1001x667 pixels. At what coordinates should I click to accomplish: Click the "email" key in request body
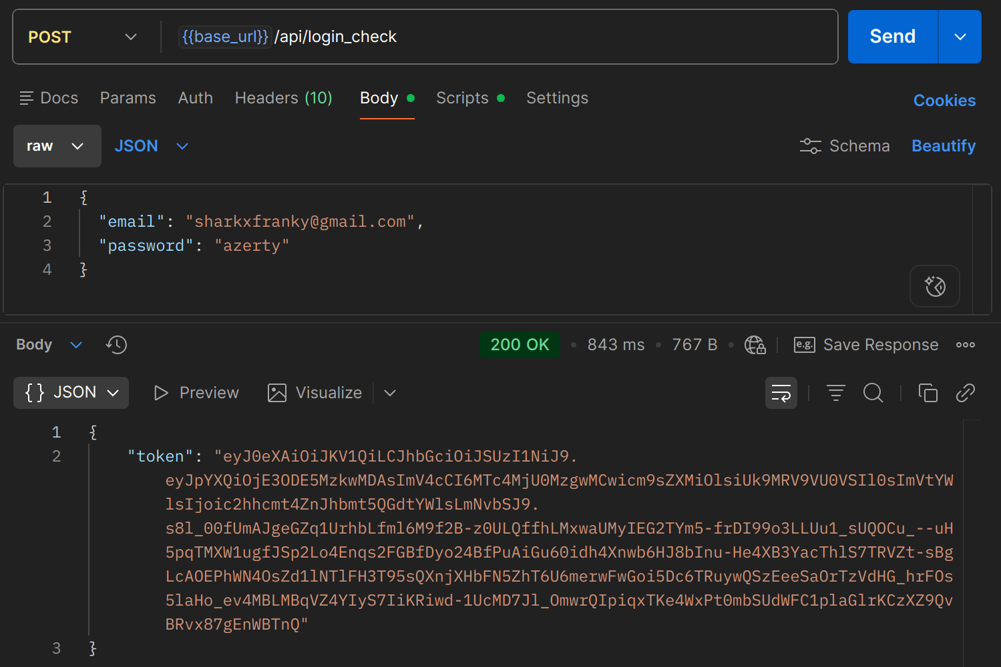pyautogui.click(x=132, y=221)
